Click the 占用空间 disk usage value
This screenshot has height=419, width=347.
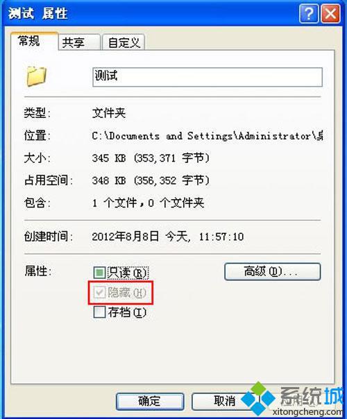click(151, 180)
